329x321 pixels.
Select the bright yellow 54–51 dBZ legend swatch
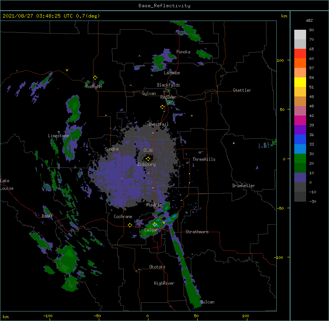(300, 82)
